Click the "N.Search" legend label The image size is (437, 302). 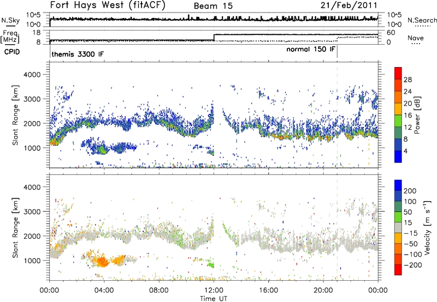(422, 20)
